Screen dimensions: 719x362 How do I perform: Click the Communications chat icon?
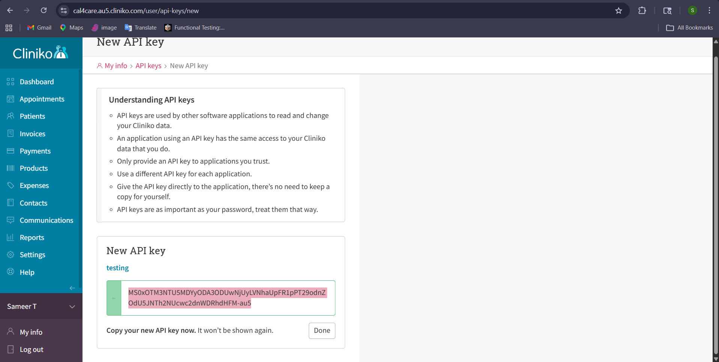point(11,220)
